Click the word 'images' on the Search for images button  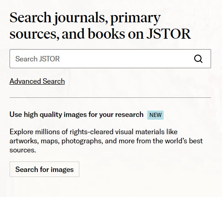pyautogui.click(x=62, y=170)
